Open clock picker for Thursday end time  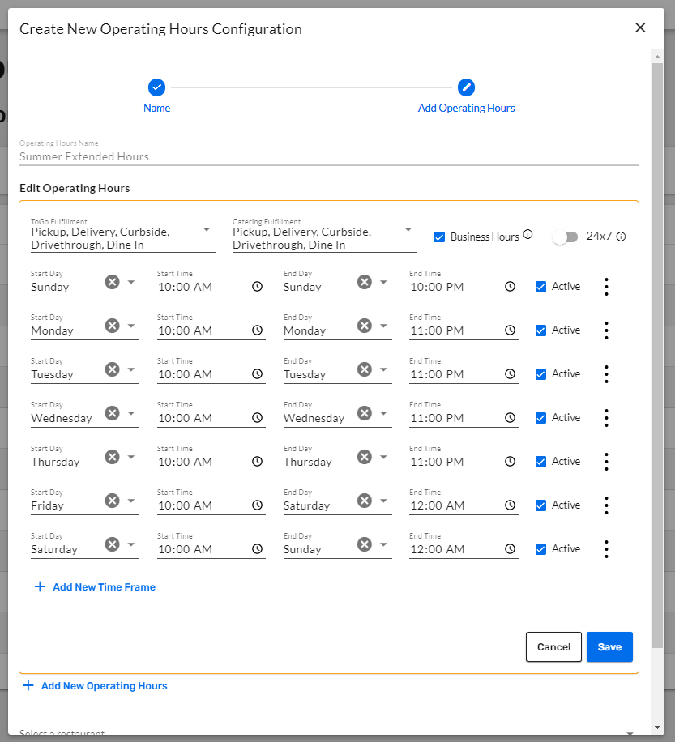510,462
